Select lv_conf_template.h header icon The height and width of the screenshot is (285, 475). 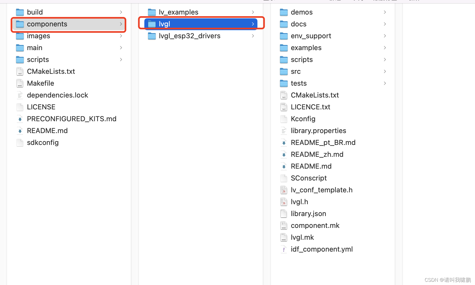284,190
